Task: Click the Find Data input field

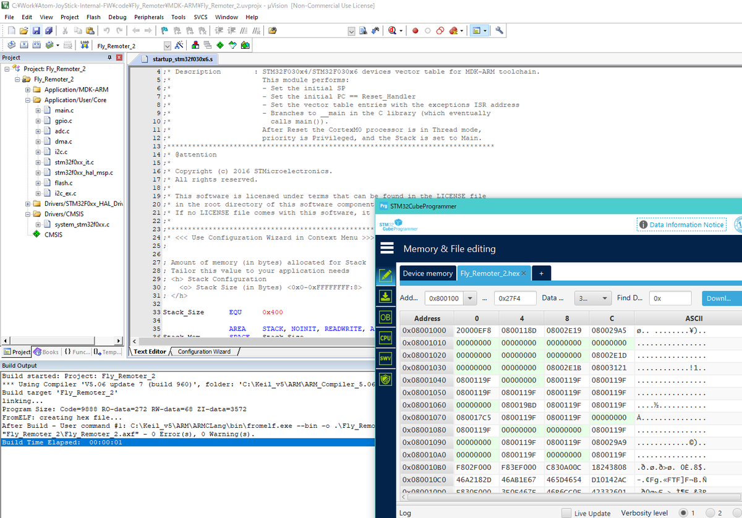Action: click(669, 298)
